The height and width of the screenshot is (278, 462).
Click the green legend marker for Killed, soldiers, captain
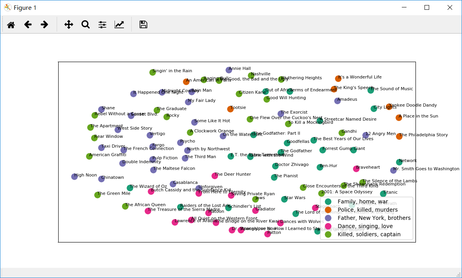pos(328,234)
